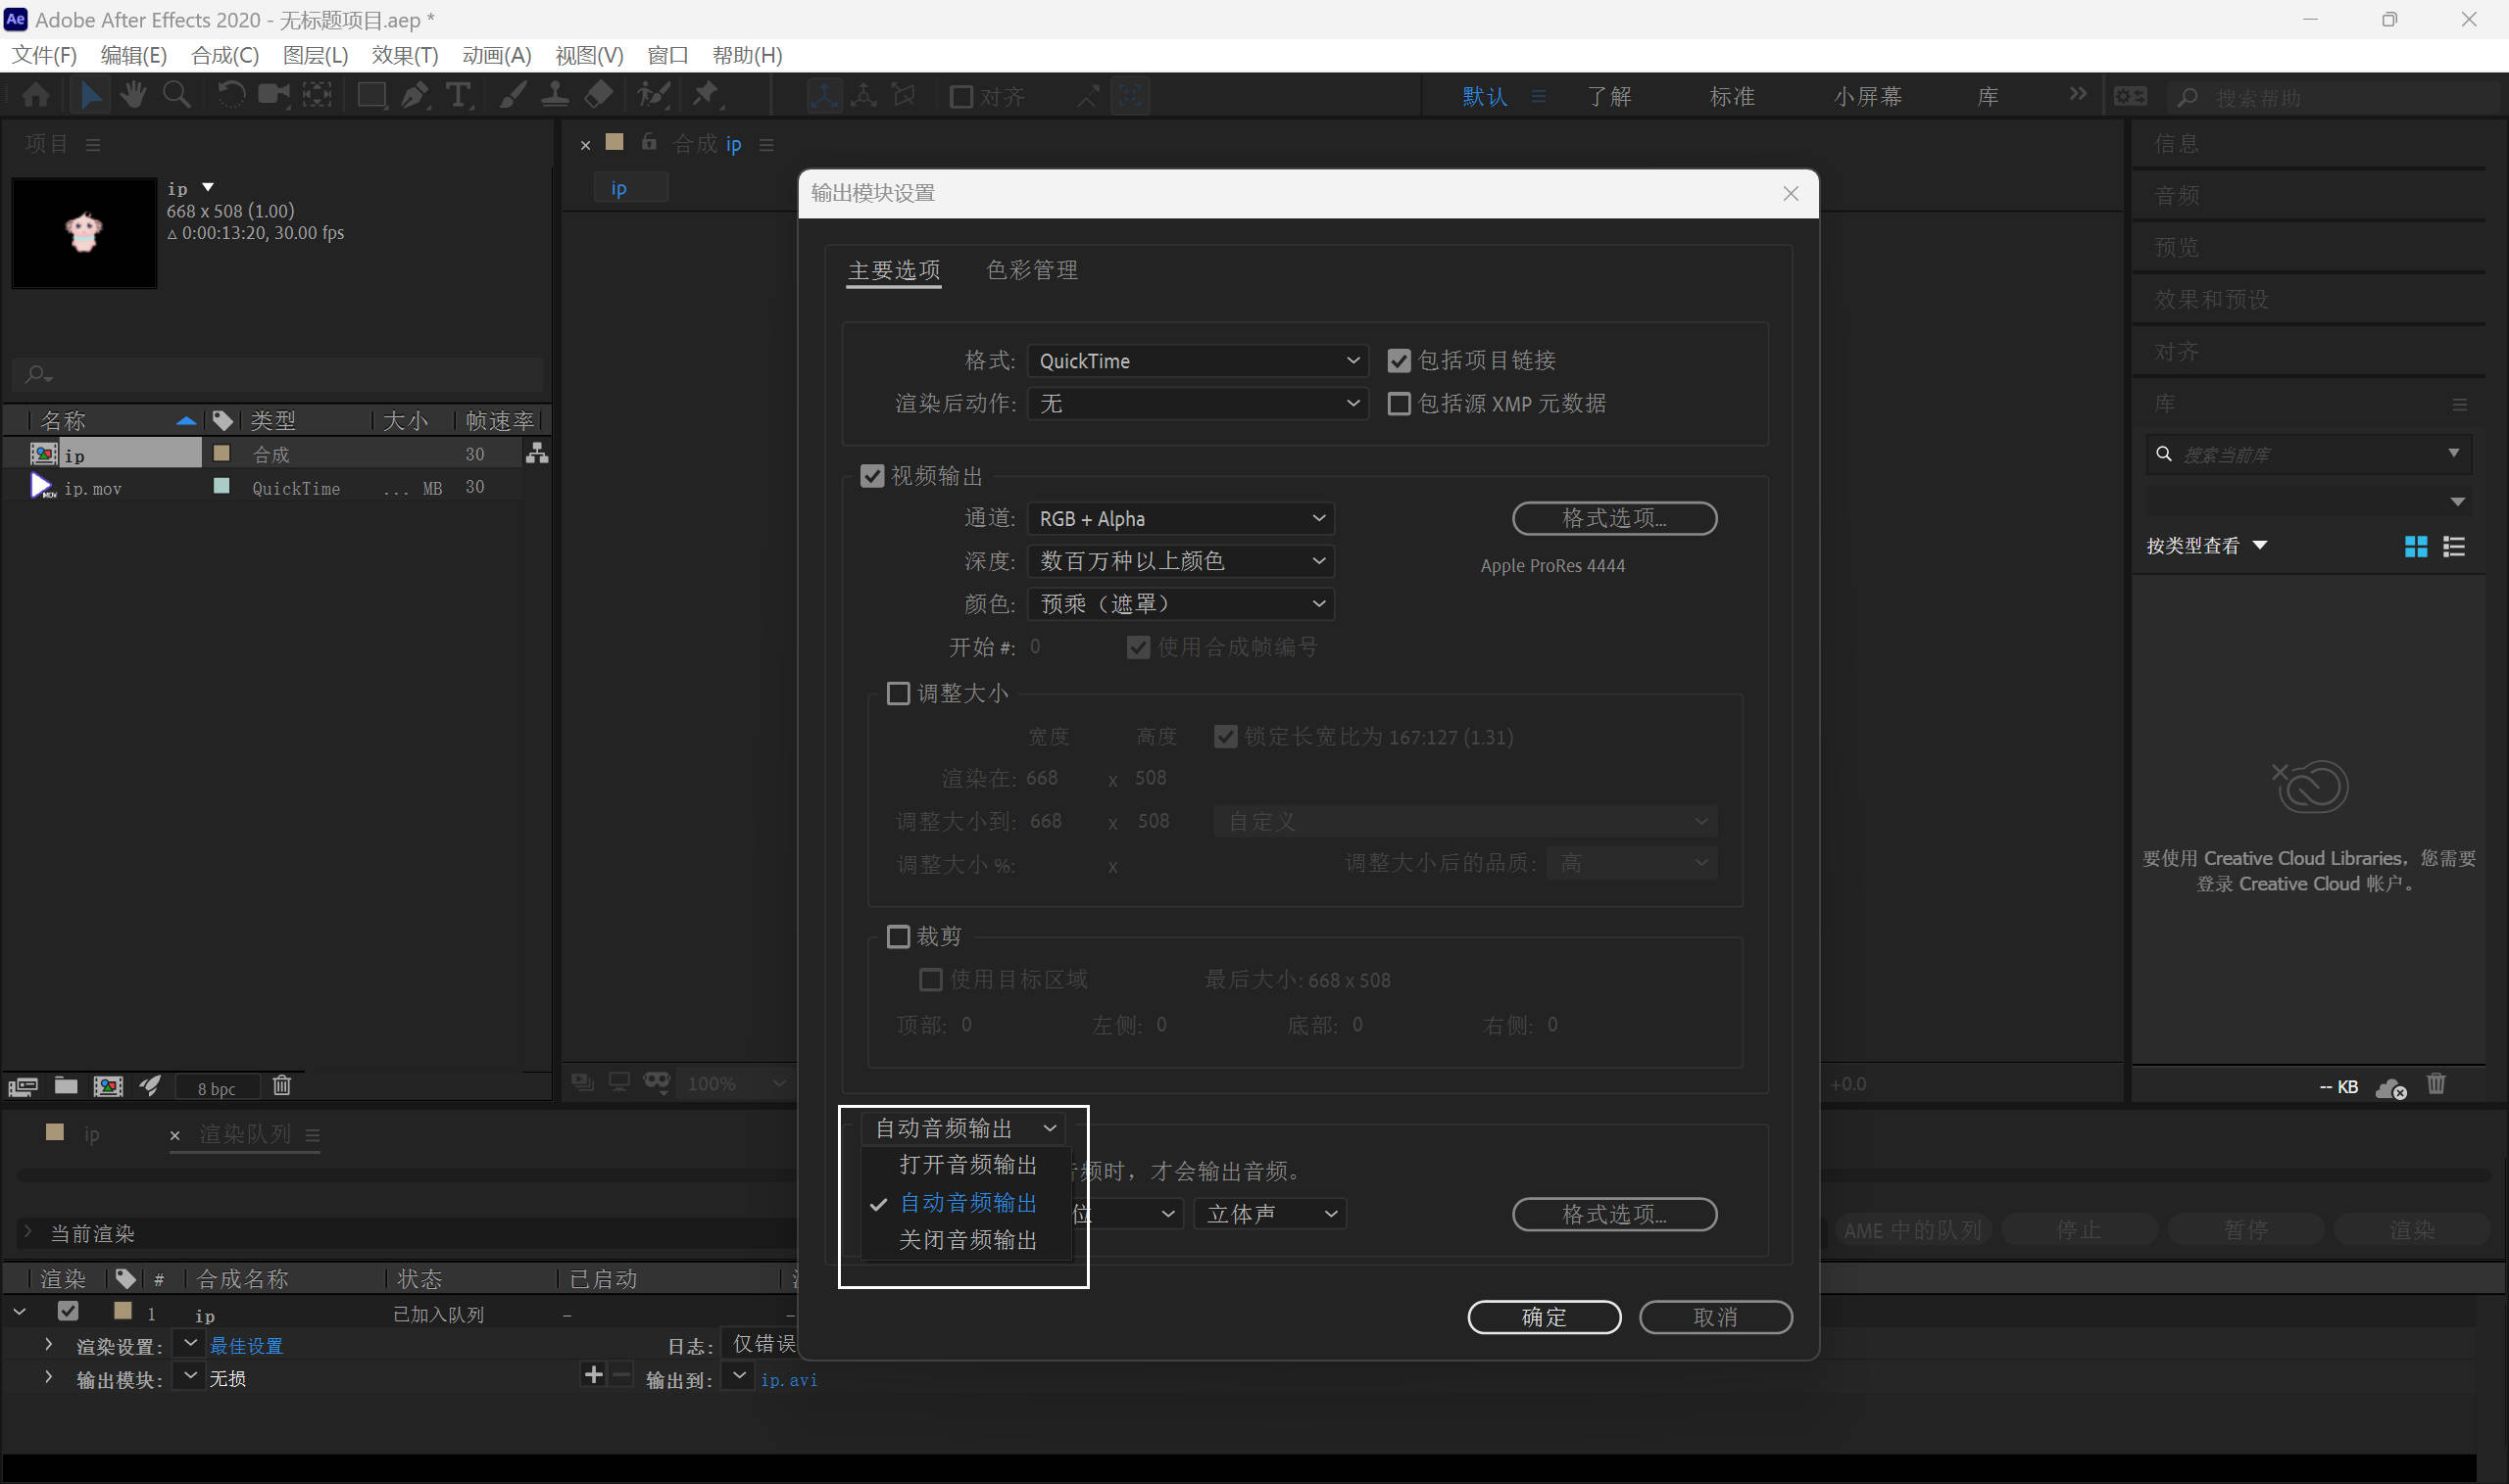Viewport: 2509px width, 1484px height.
Task: Enable the 裁剪 checkbox
Action: [x=899, y=936]
